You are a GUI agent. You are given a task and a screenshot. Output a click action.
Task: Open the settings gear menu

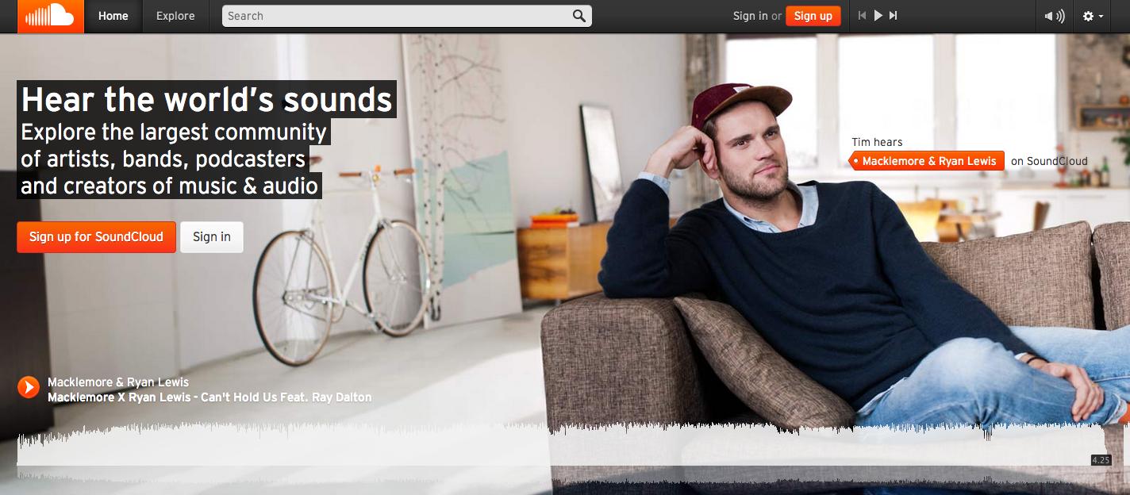(x=1093, y=16)
